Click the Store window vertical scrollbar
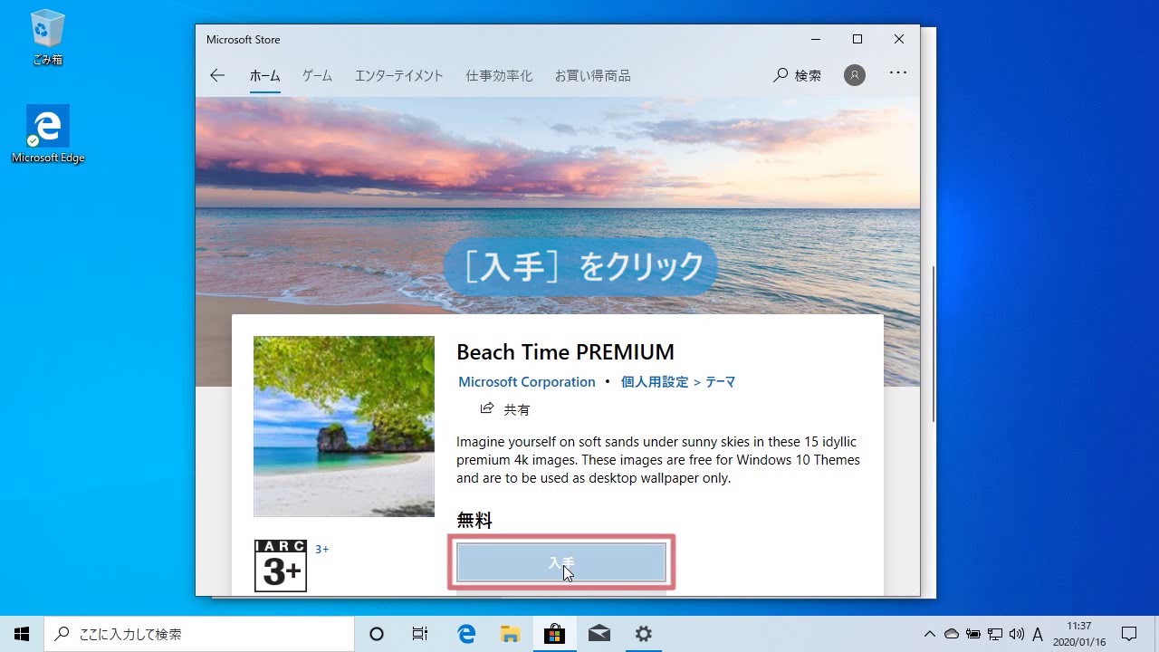The width and height of the screenshot is (1159, 652). pyautogui.click(x=932, y=344)
